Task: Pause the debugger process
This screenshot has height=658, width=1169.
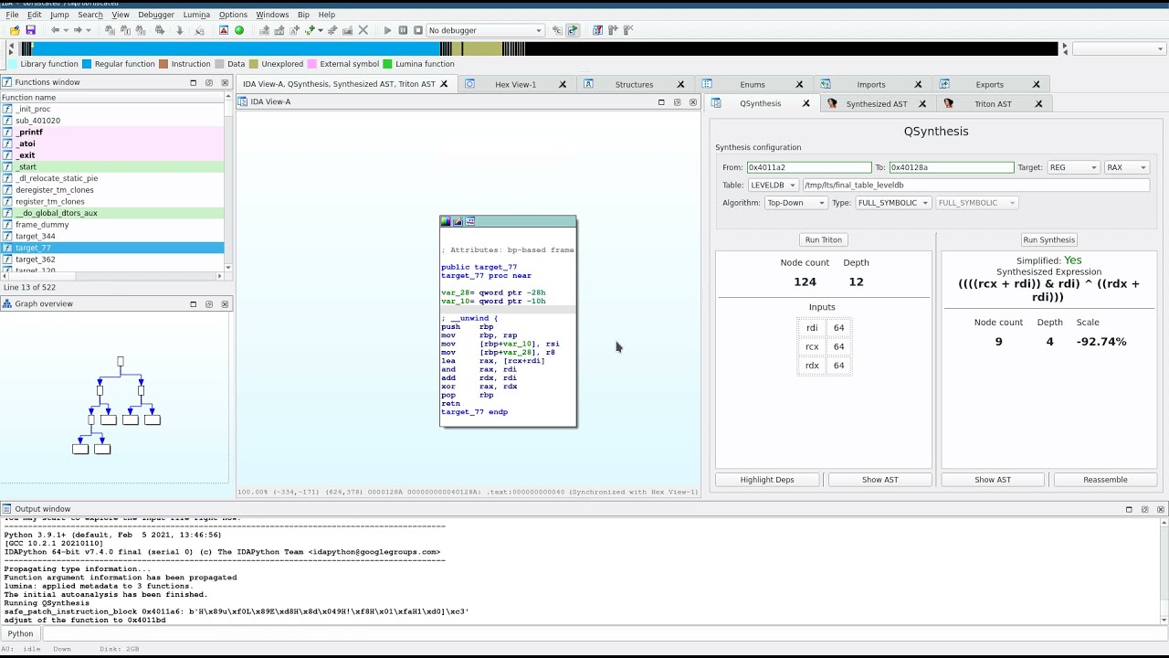Action: click(x=403, y=30)
